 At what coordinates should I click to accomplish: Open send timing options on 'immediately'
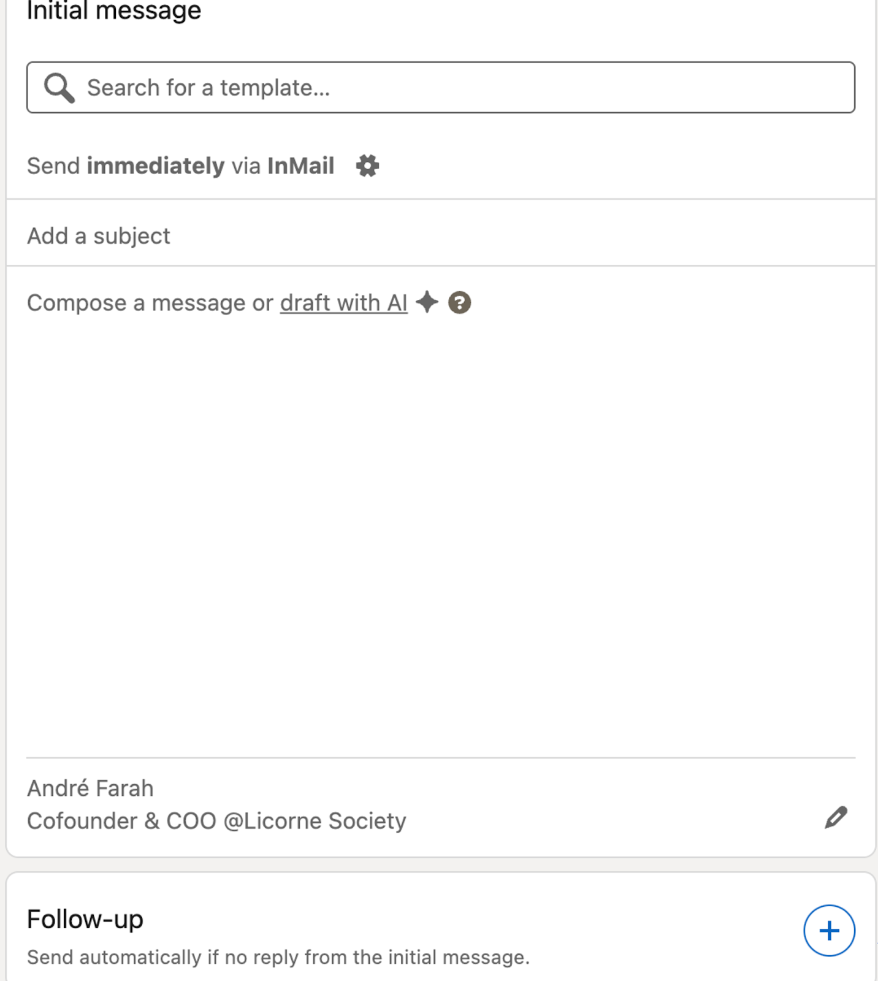(x=156, y=165)
